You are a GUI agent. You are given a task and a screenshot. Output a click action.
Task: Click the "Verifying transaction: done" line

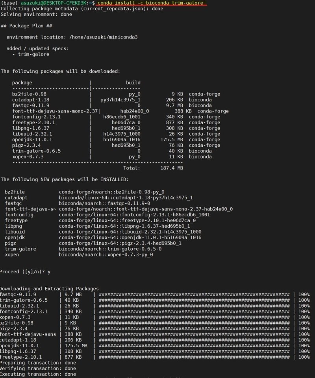pyautogui.click(x=38, y=369)
